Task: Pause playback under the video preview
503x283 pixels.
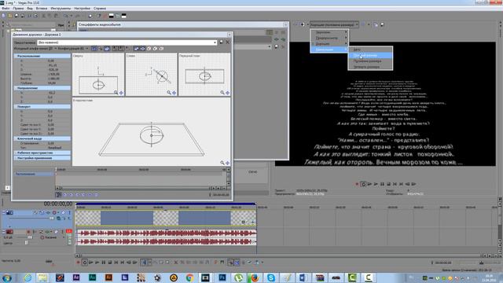Action: 383,184
